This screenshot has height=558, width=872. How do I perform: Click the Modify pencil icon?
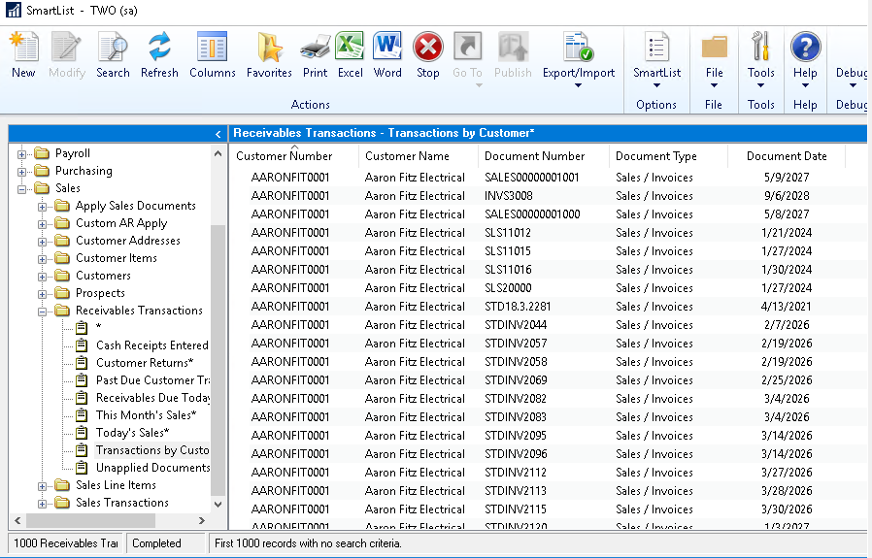tap(67, 47)
